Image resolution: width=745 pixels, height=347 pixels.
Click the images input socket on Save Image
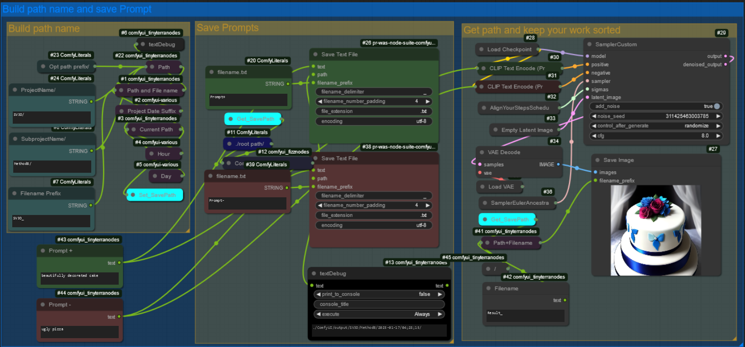(x=595, y=172)
